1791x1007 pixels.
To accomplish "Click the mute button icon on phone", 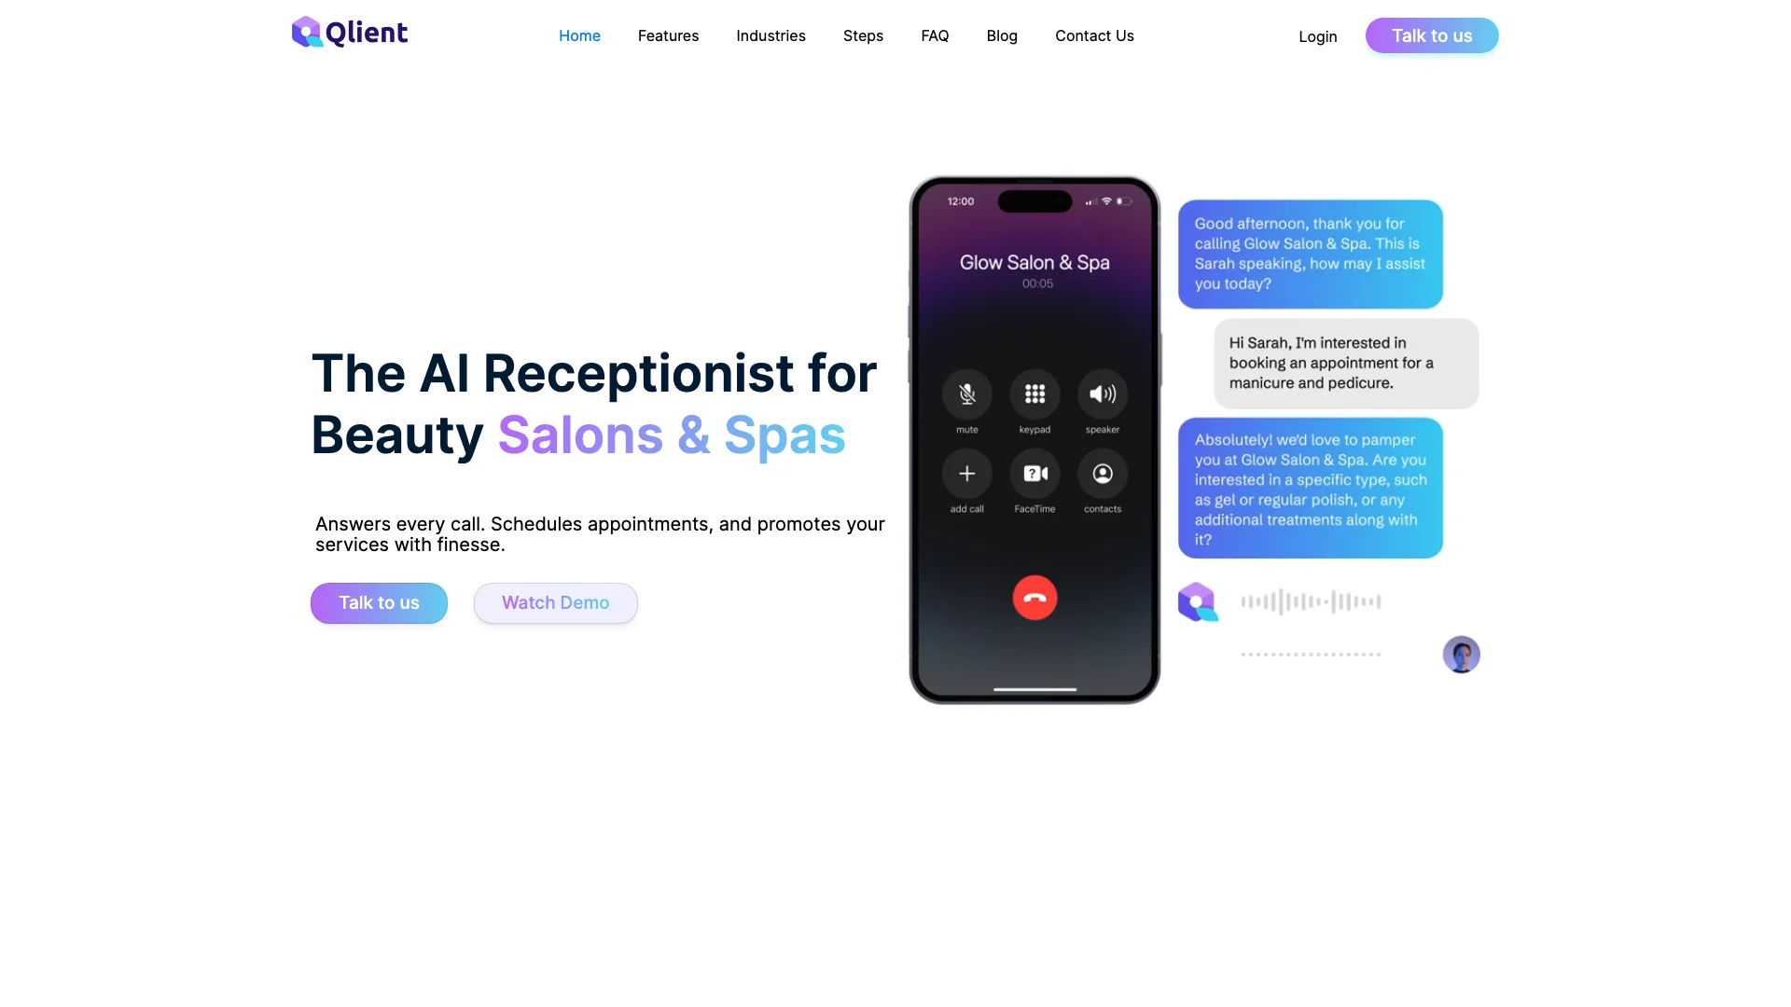I will 966,393.
